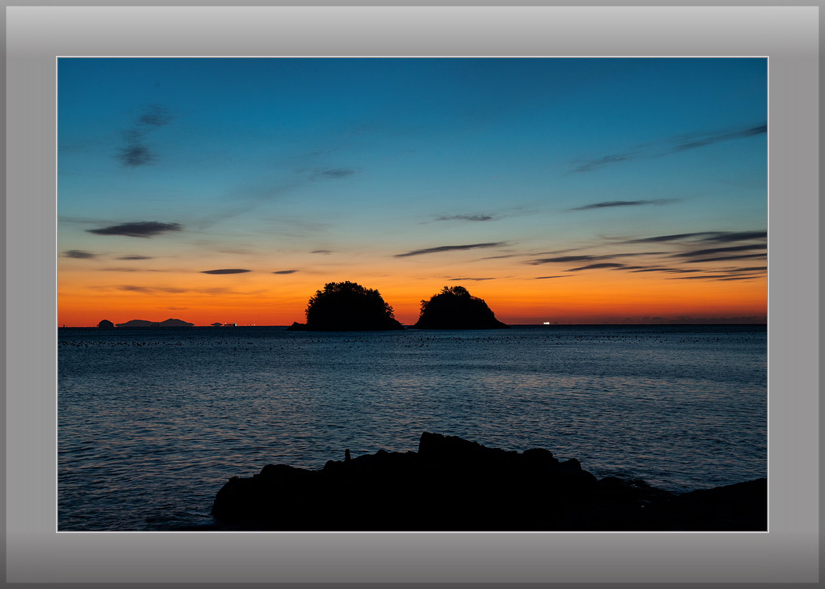Click the framed sunset seascape photo
This screenshot has height=589, width=825.
tap(412, 294)
